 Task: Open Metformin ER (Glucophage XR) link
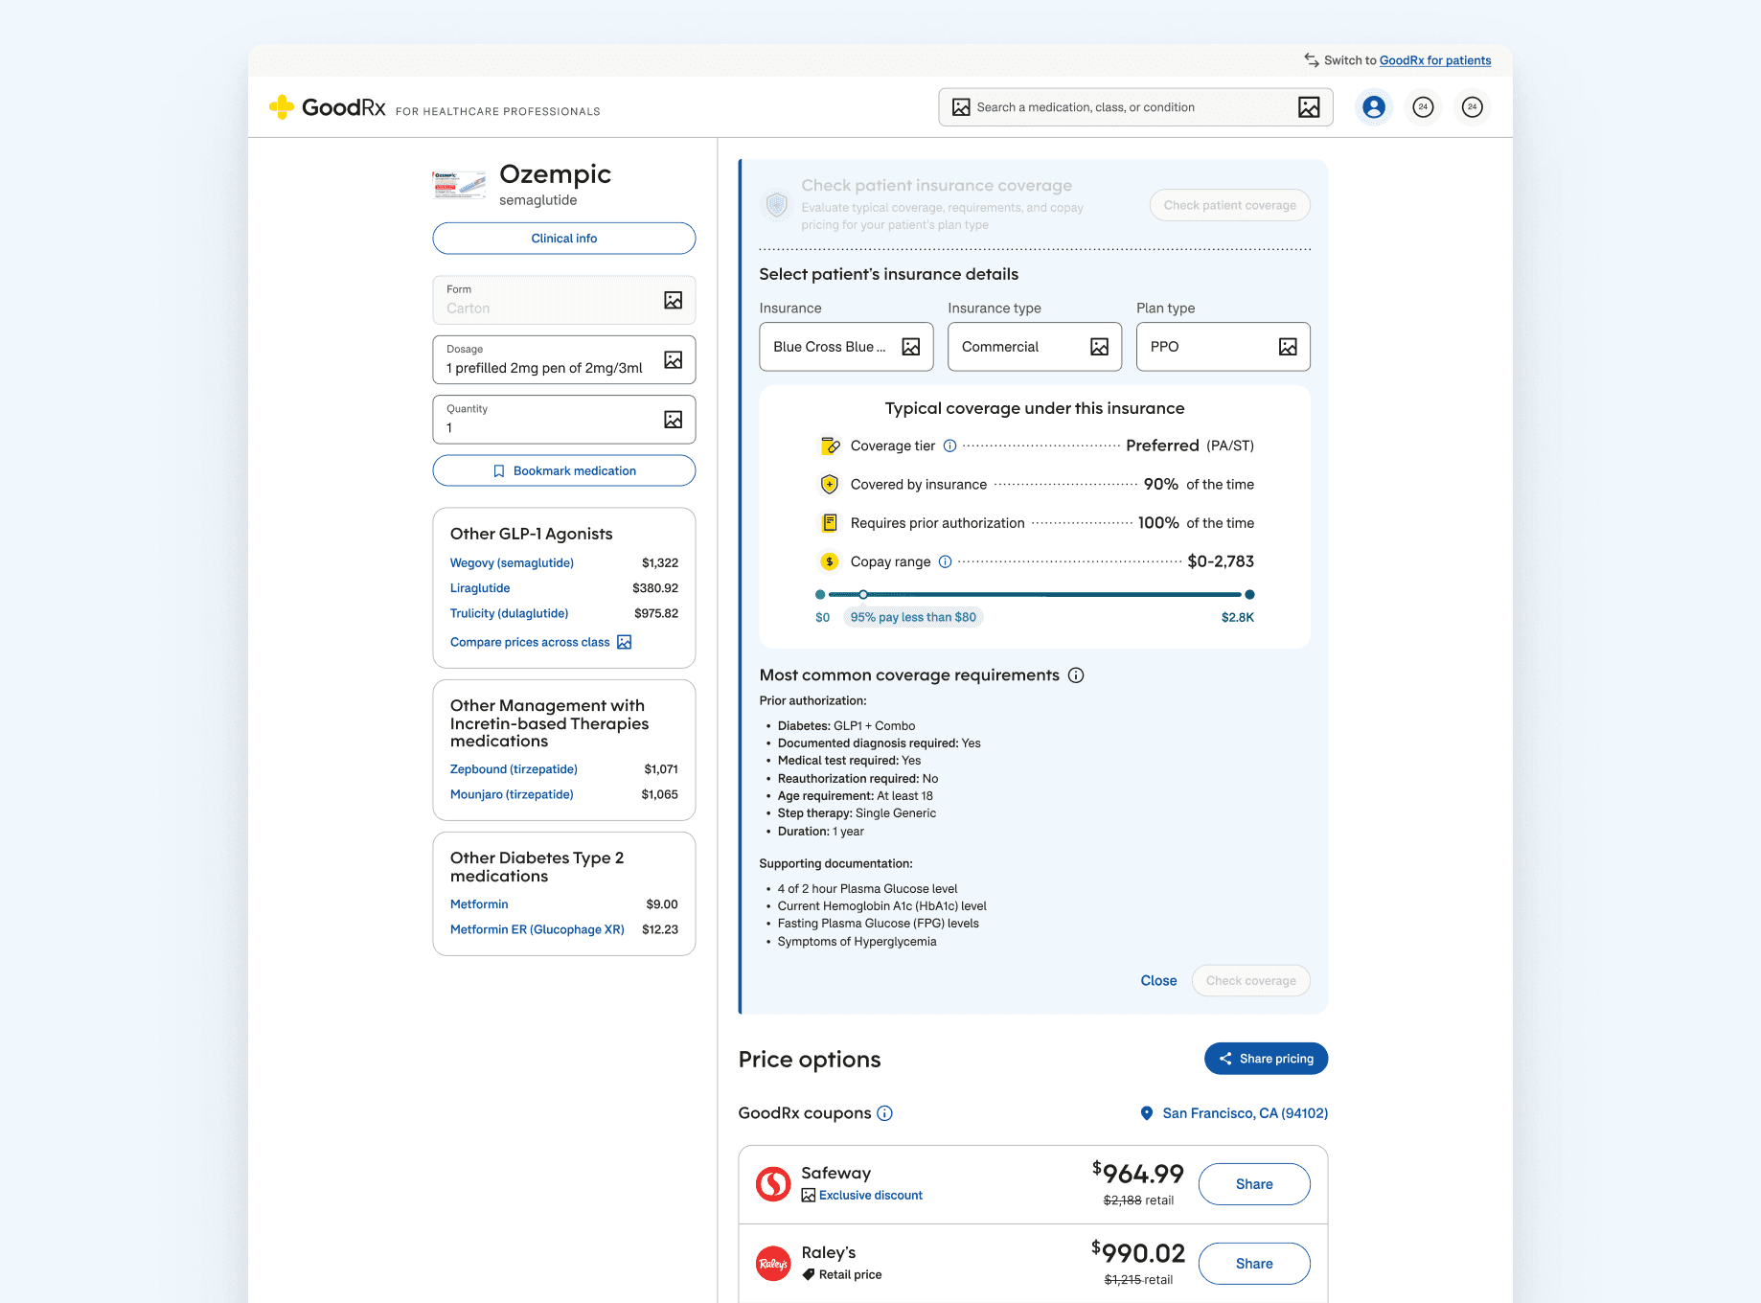[537, 929]
